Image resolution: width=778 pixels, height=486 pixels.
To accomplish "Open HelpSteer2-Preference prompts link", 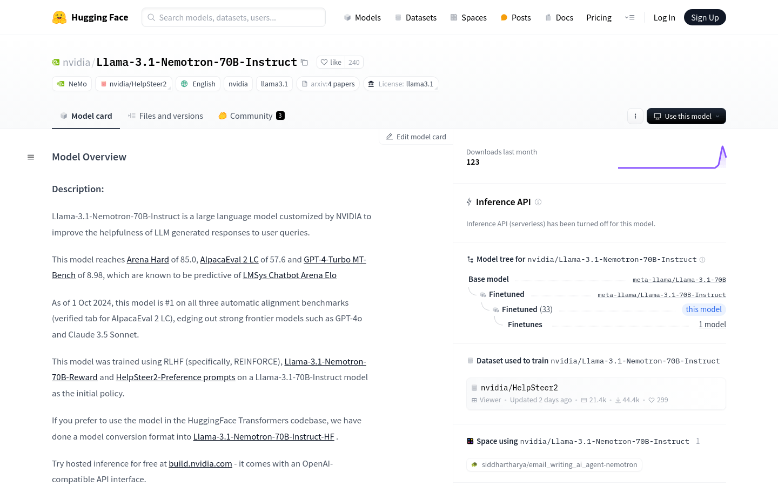I will 176,377.
